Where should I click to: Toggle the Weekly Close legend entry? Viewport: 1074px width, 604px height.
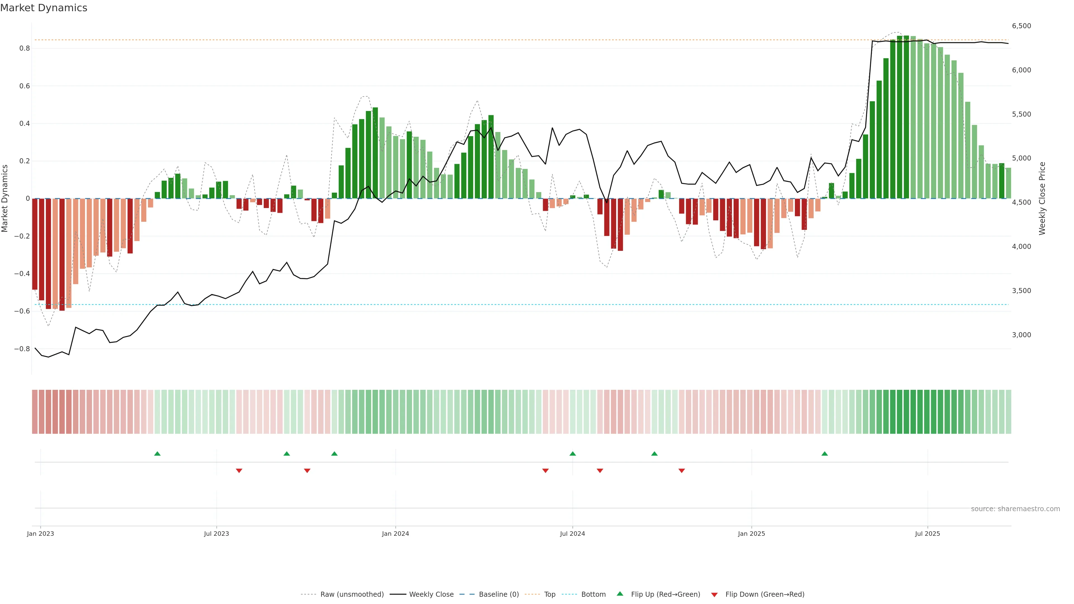[431, 594]
